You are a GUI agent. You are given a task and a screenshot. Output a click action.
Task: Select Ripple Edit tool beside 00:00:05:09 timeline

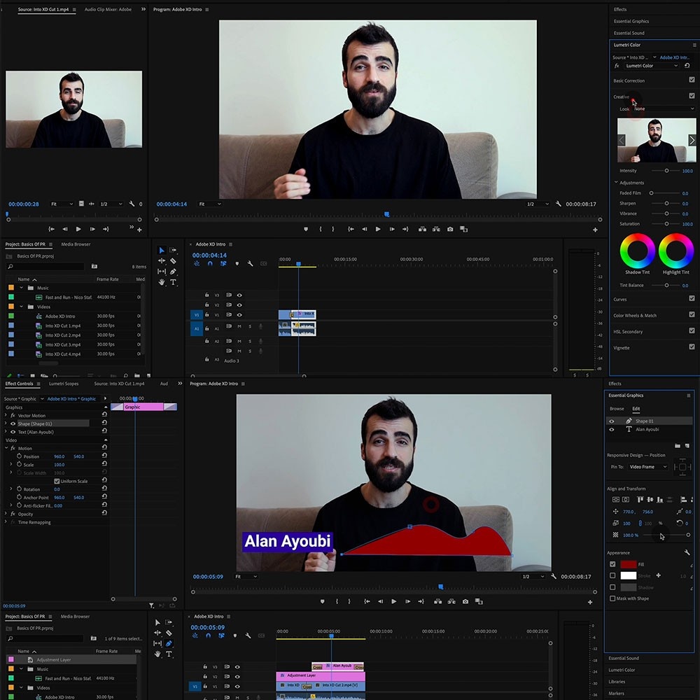click(157, 633)
